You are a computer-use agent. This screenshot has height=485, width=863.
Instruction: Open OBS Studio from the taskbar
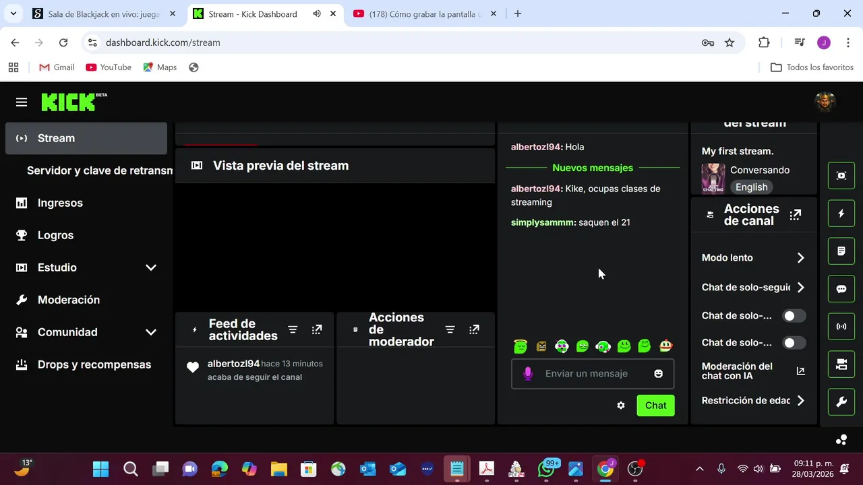tap(635, 469)
